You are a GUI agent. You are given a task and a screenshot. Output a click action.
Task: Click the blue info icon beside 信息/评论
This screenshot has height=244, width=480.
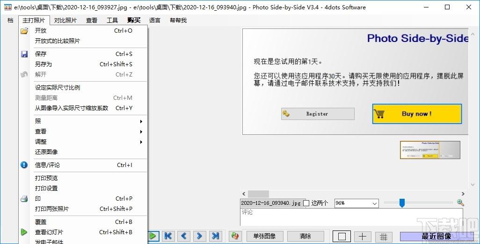tap(24, 165)
